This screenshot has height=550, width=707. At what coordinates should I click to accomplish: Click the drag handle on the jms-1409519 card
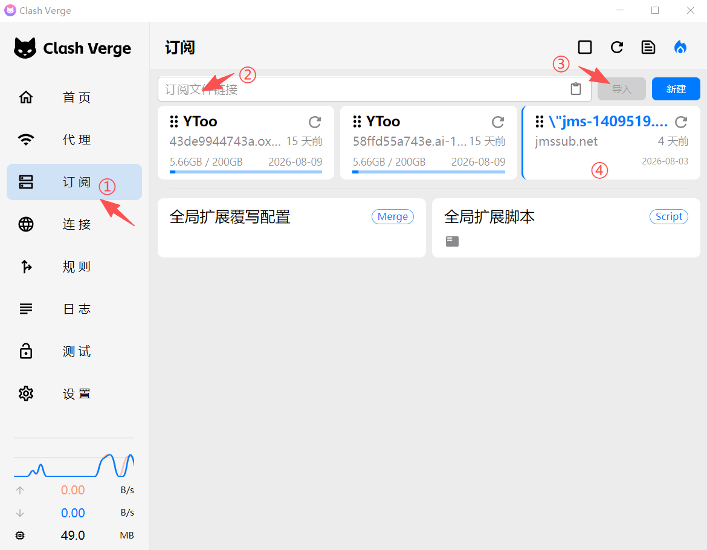(539, 121)
